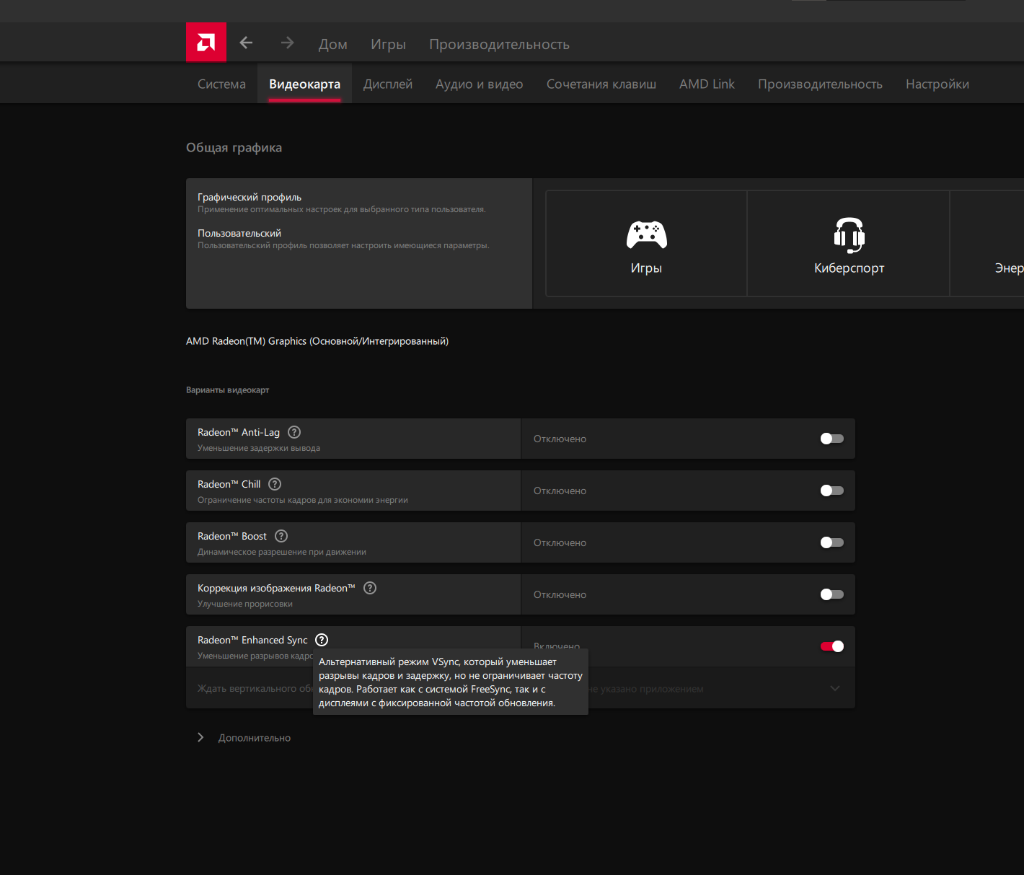Click the Динамическое разрешение при движении description
Image resolution: width=1024 pixels, height=875 pixels.
tap(282, 552)
